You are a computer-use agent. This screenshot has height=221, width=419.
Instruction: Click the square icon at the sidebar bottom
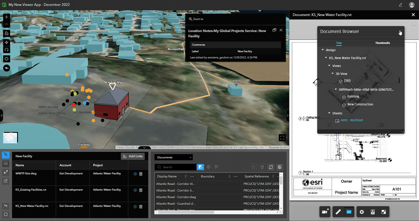click(x=6, y=214)
